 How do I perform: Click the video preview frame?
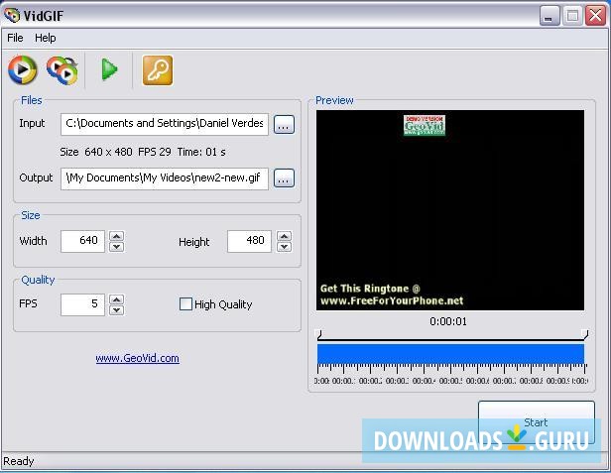[450, 210]
